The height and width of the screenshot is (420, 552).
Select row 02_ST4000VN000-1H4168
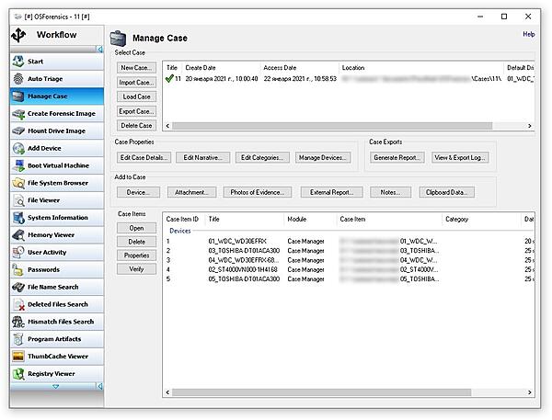click(x=349, y=269)
